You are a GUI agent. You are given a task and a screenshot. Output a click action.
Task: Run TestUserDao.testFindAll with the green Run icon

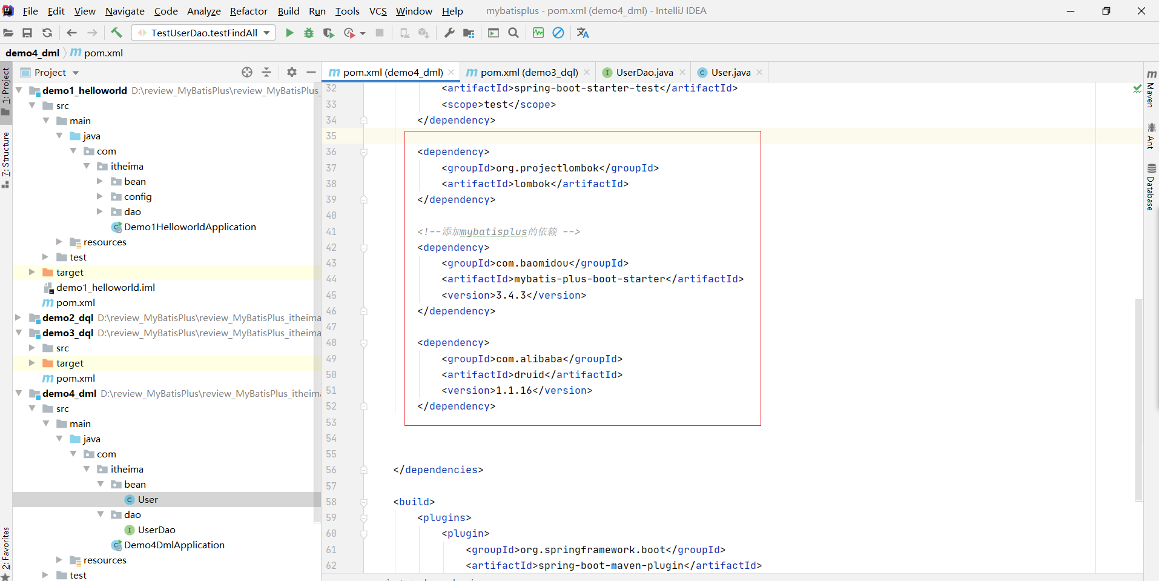click(x=289, y=33)
